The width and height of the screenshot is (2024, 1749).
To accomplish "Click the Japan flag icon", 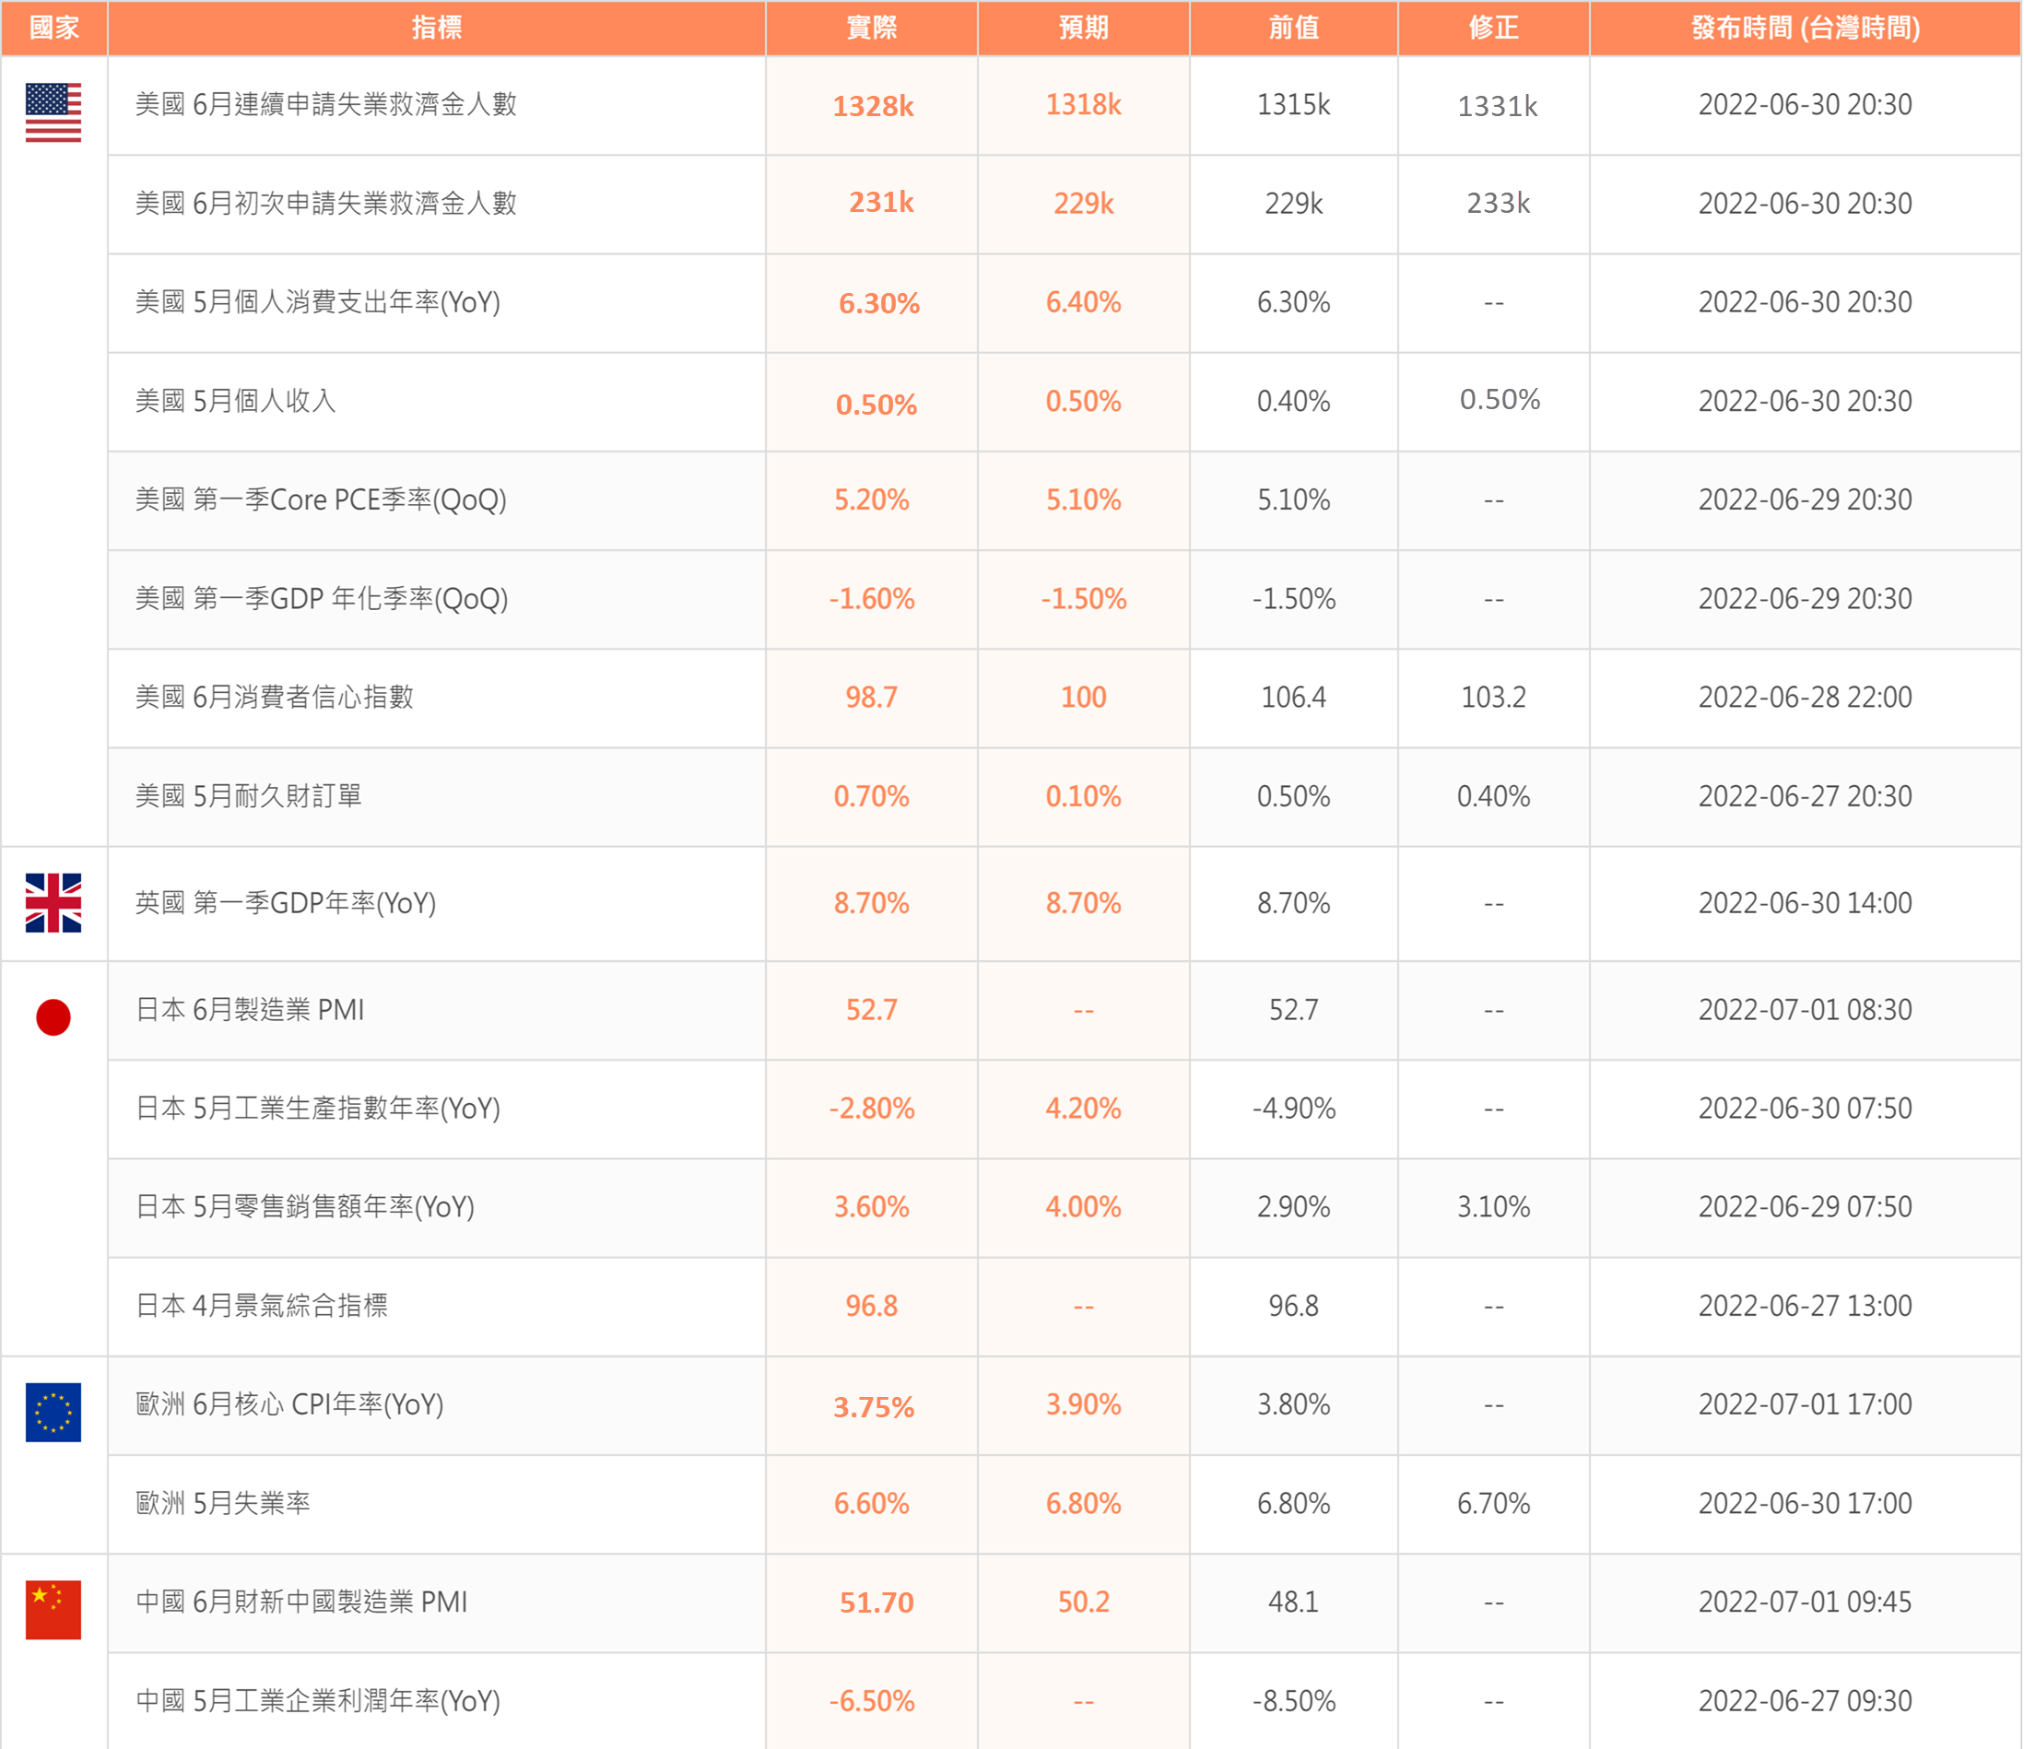I will (x=53, y=1016).
